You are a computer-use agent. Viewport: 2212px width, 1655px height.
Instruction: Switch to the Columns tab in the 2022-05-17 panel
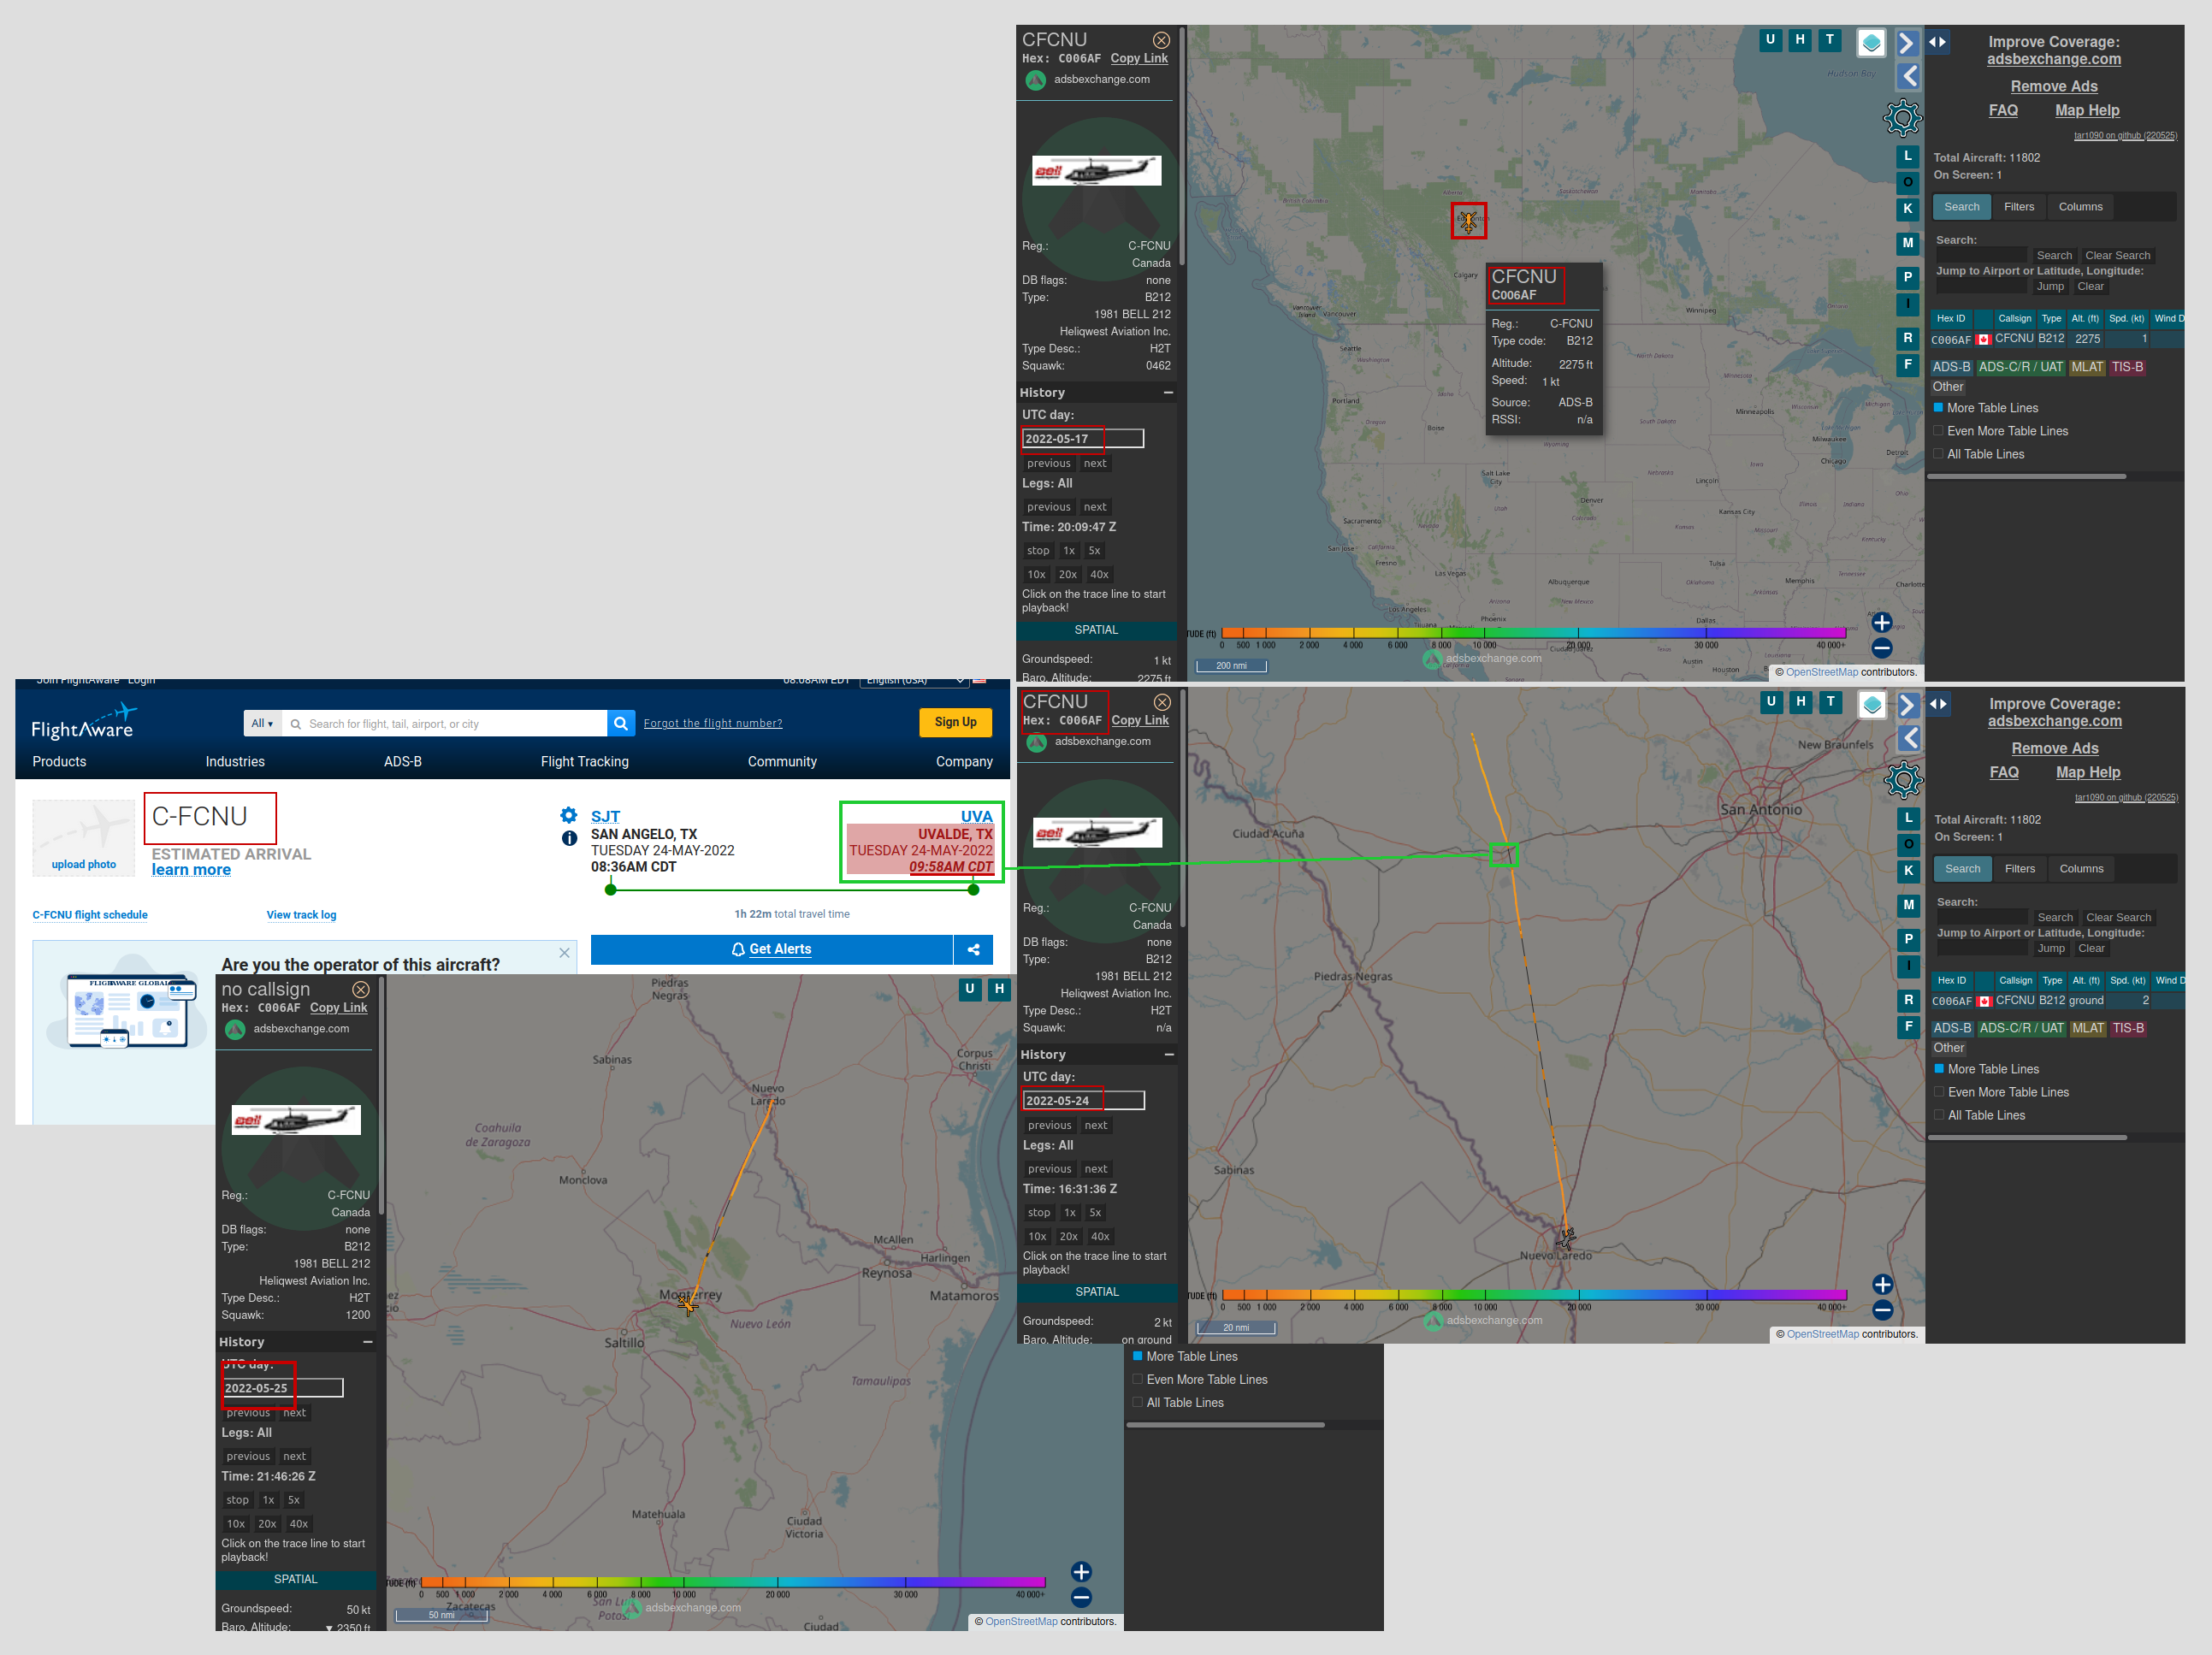2080,206
